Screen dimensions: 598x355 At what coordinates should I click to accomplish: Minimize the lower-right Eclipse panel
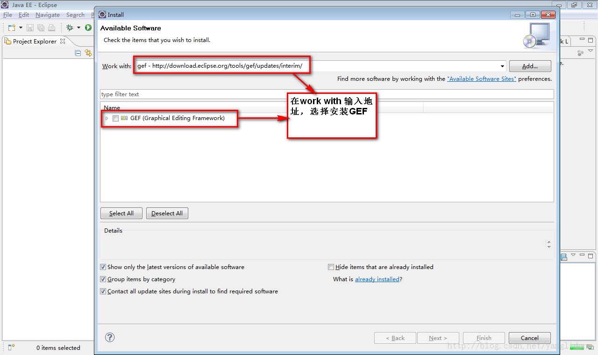[x=582, y=256]
